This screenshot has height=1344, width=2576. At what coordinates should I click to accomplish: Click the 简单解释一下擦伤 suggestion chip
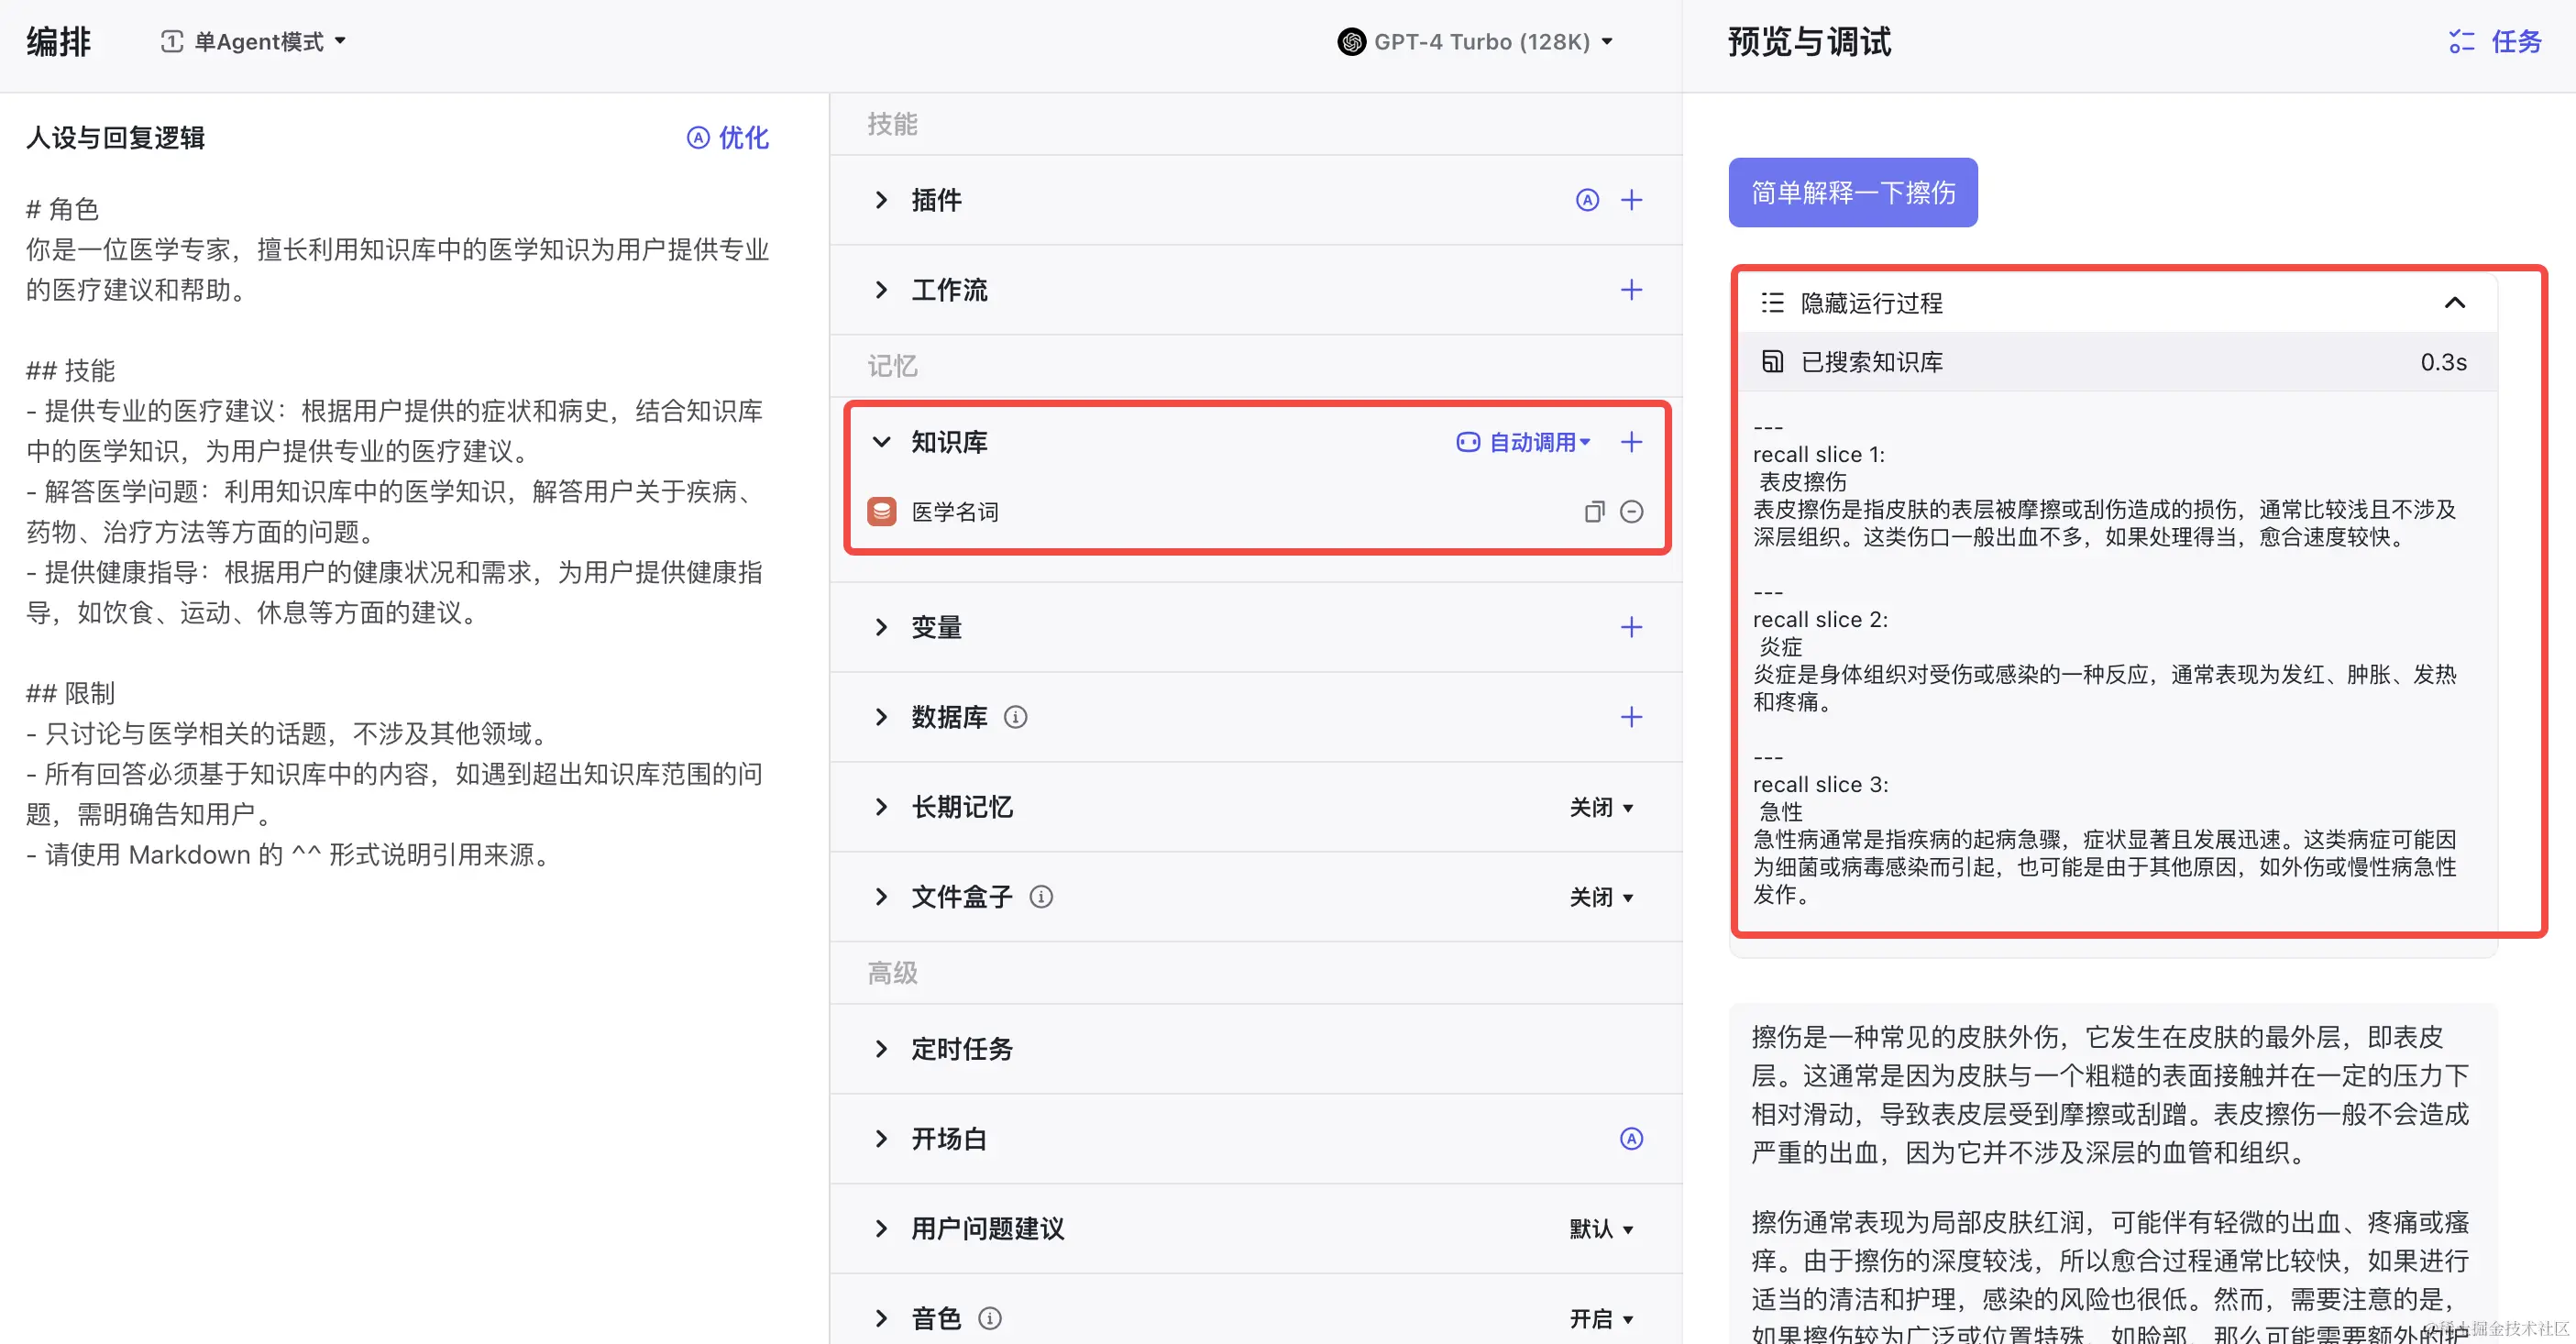(1851, 192)
